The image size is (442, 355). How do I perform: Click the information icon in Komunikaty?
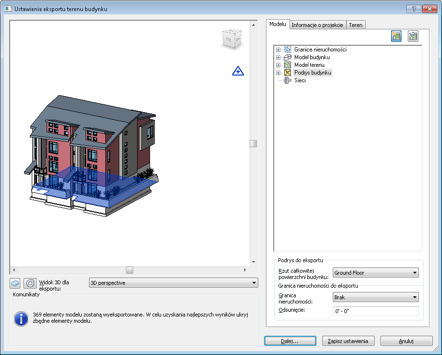21,319
